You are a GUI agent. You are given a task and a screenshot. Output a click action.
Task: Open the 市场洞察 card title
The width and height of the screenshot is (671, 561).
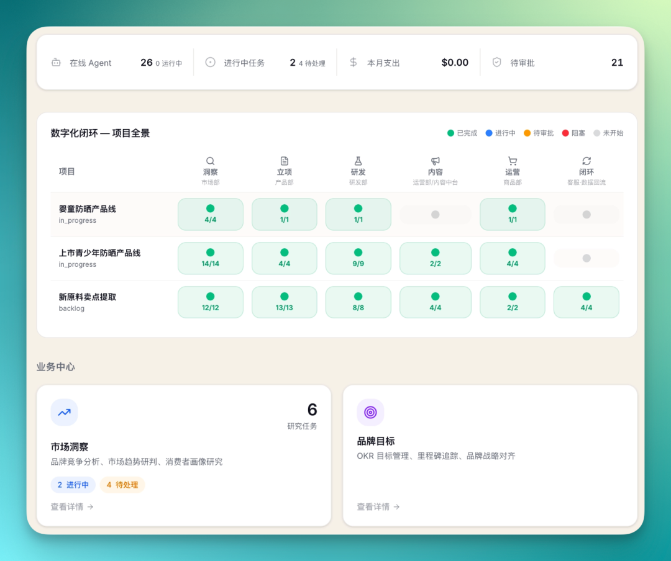coord(70,447)
